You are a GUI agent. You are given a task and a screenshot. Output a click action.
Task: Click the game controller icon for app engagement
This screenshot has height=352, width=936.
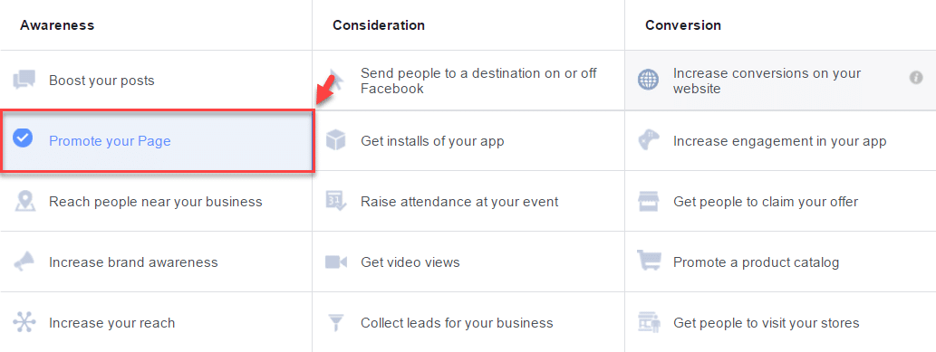pos(649,141)
